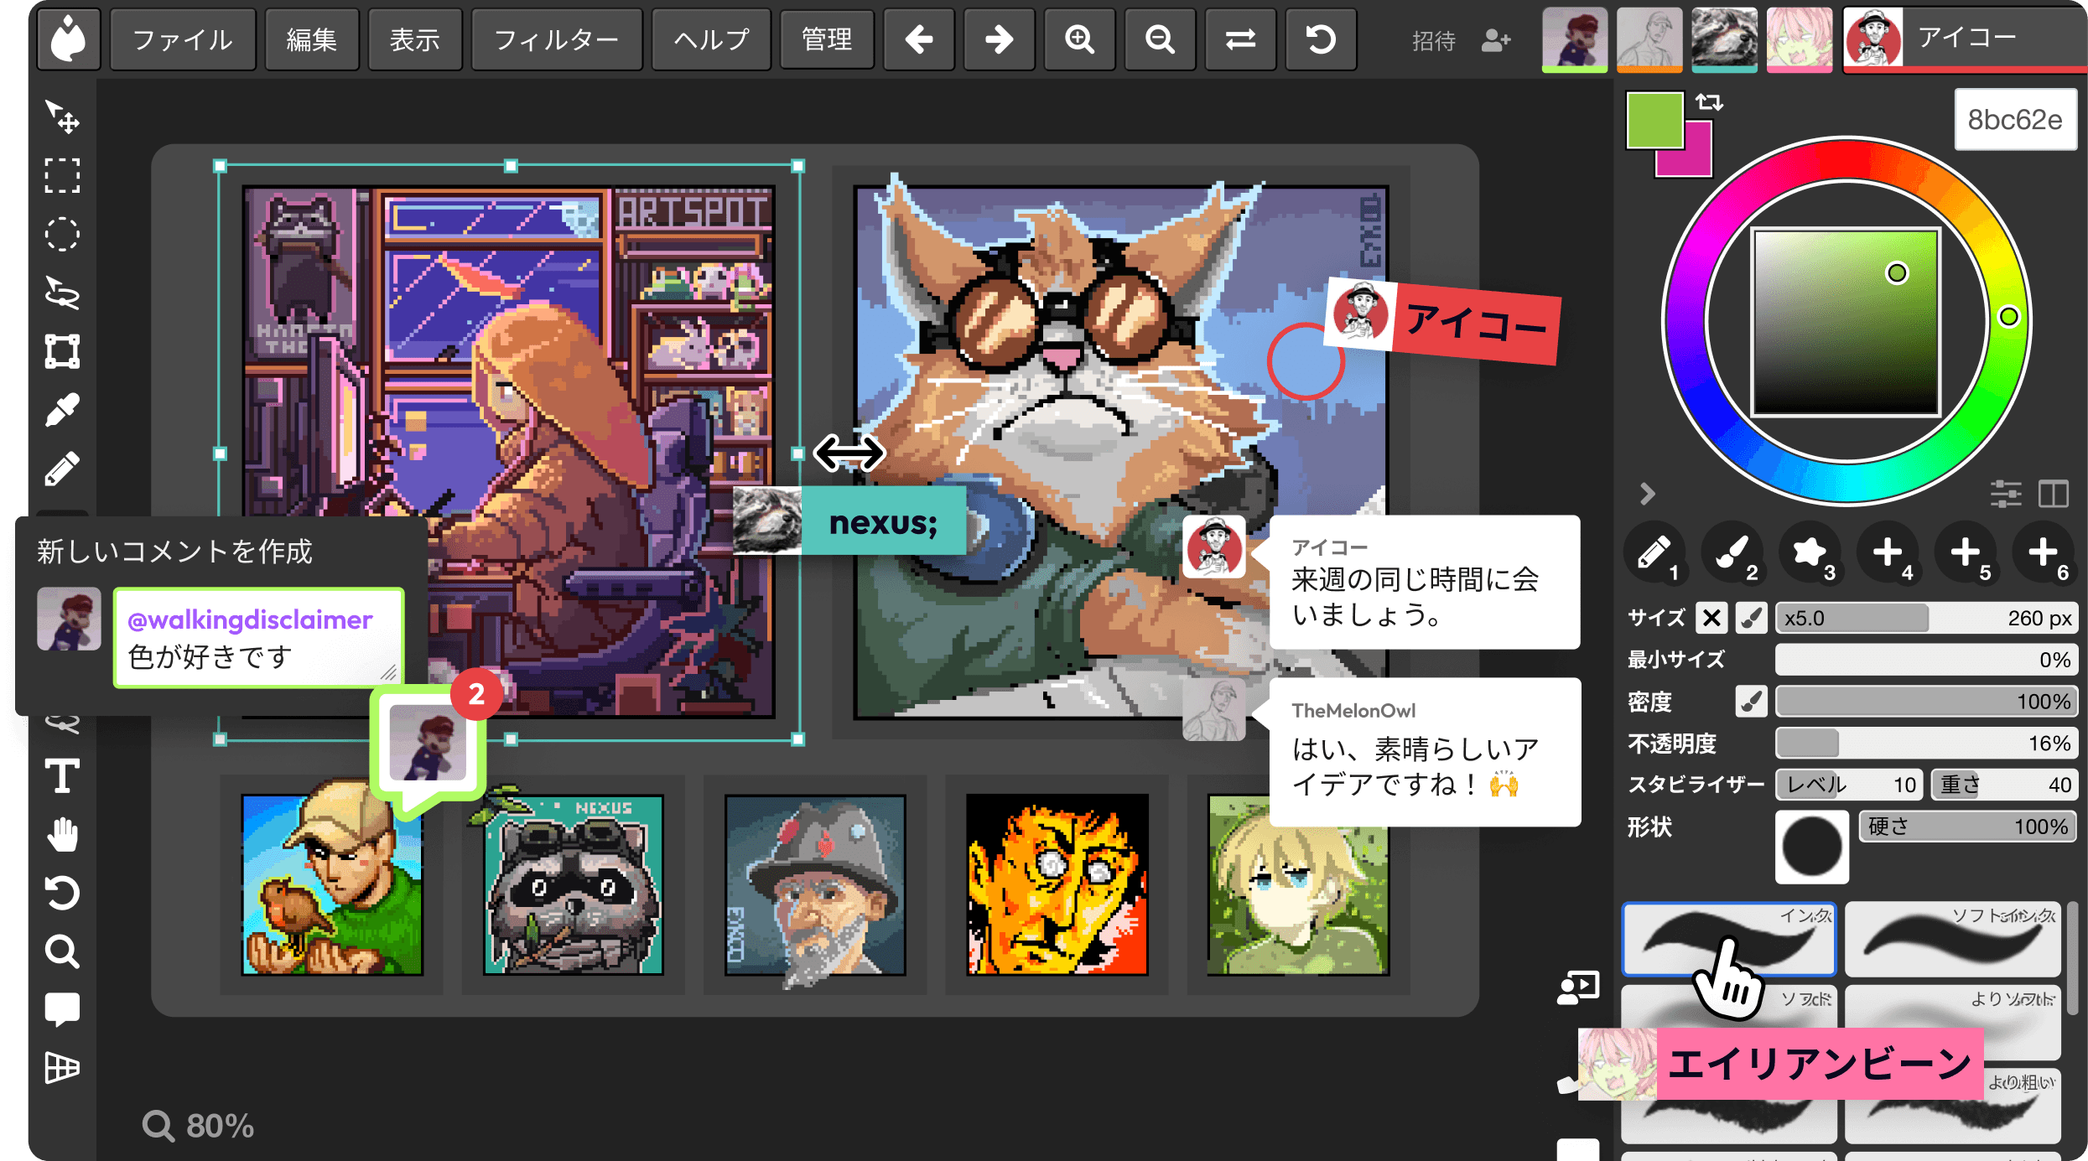Toggle pen pressure for size (サイズ)
The width and height of the screenshot is (2088, 1161).
(1751, 619)
